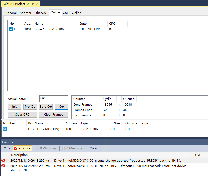This screenshot has height=176, width=208.
Task: Click the CRC column header
Action: [117, 24]
